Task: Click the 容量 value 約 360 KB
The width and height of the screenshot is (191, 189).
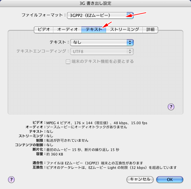Action: pyautogui.click(x=55, y=154)
